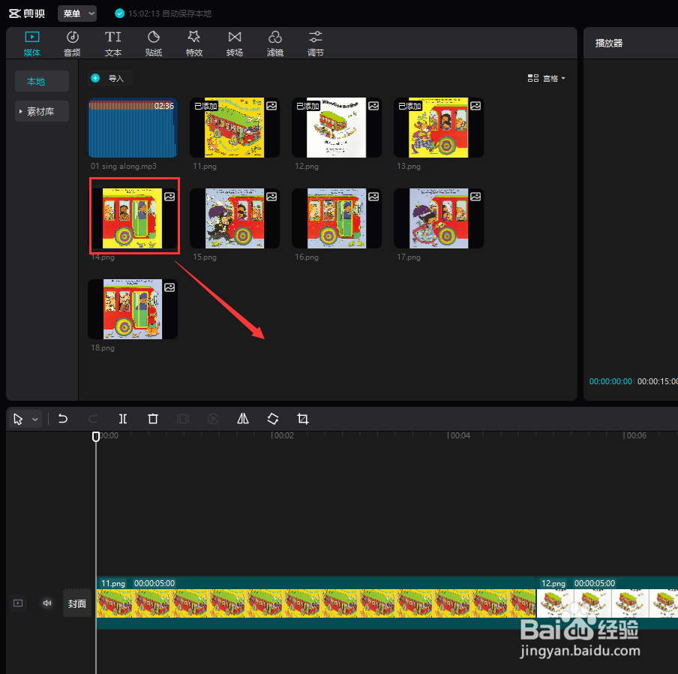This screenshot has width=678, height=674.
Task: Redo the last undone edit
Action: coord(93,419)
